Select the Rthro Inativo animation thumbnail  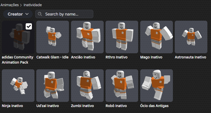[122, 37]
